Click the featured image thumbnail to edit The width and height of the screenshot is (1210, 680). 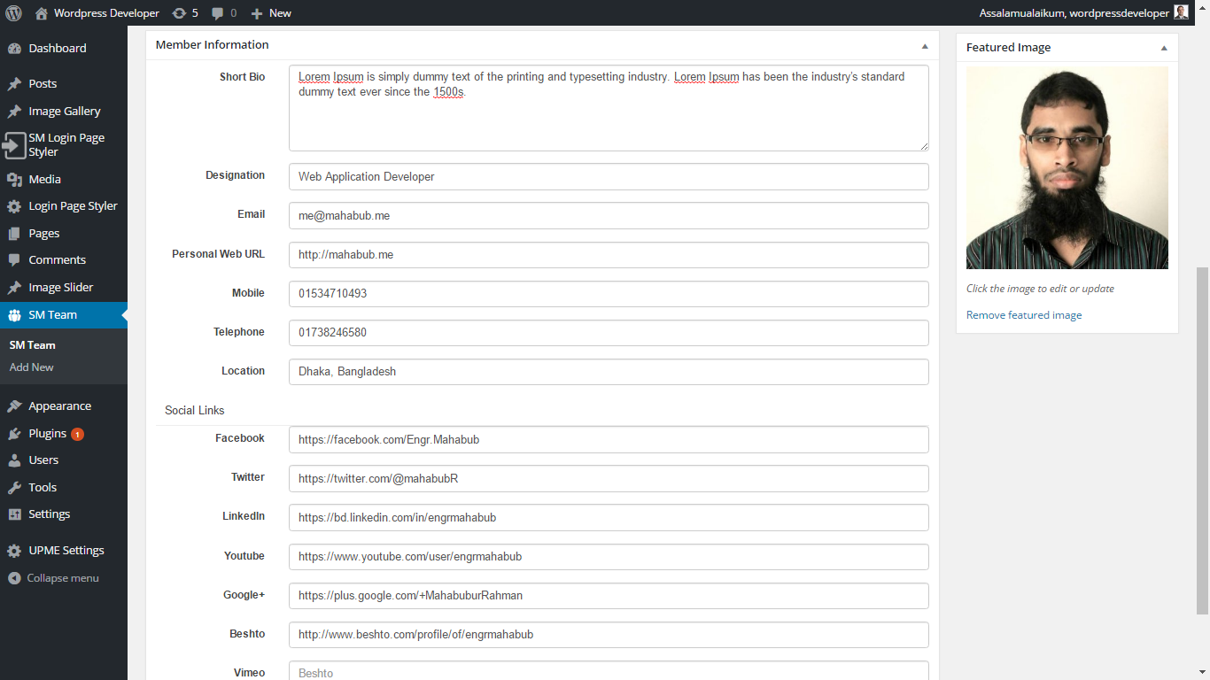[x=1067, y=168]
